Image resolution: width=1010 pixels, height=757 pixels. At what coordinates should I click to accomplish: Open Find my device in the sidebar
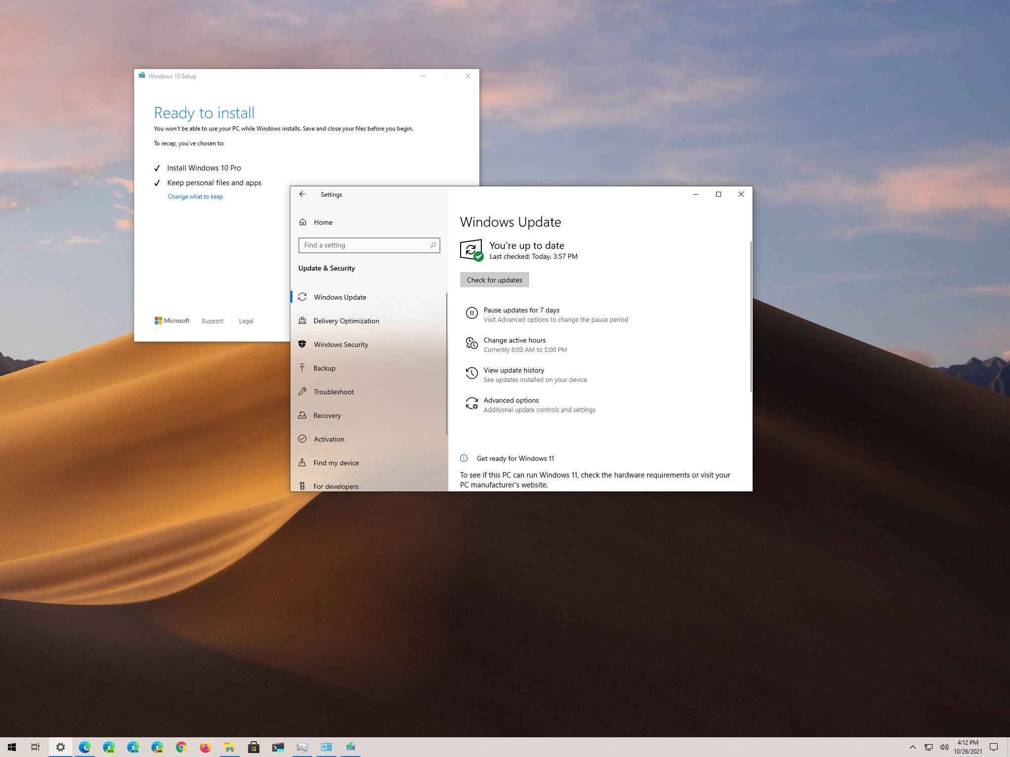pos(368,463)
